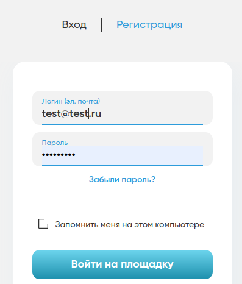Viewport: 242px width, 284px height.
Task: Click the Запомнить меня на этом компьютере label
Action: [x=130, y=225]
